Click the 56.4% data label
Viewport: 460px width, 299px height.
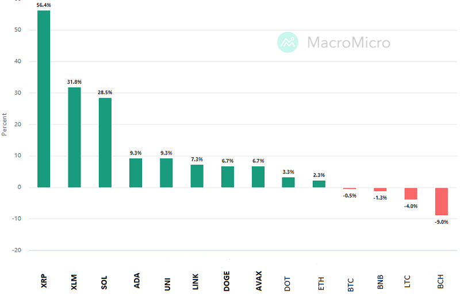[x=44, y=6]
